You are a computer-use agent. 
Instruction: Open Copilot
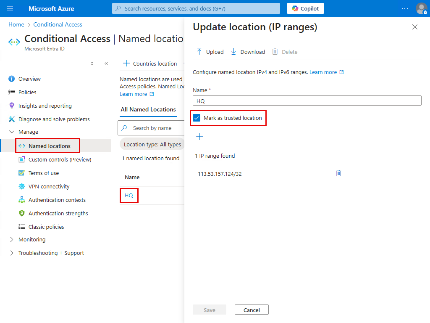pyautogui.click(x=305, y=8)
